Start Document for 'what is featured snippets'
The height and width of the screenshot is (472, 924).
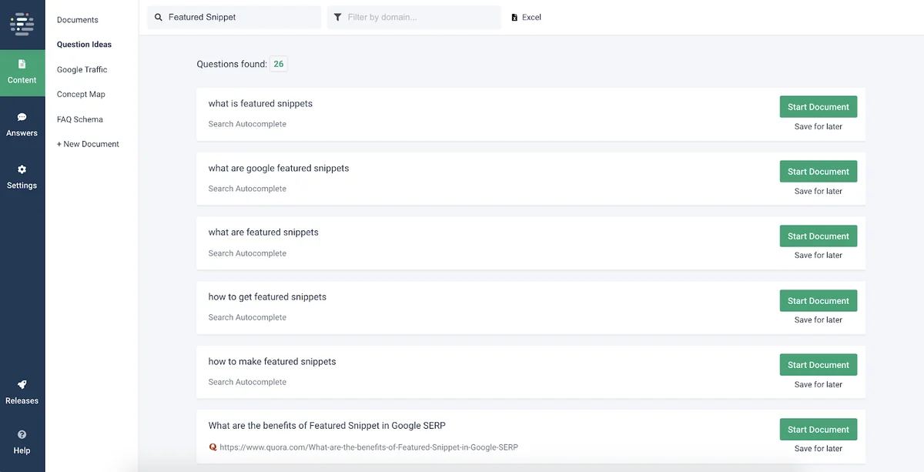819,107
